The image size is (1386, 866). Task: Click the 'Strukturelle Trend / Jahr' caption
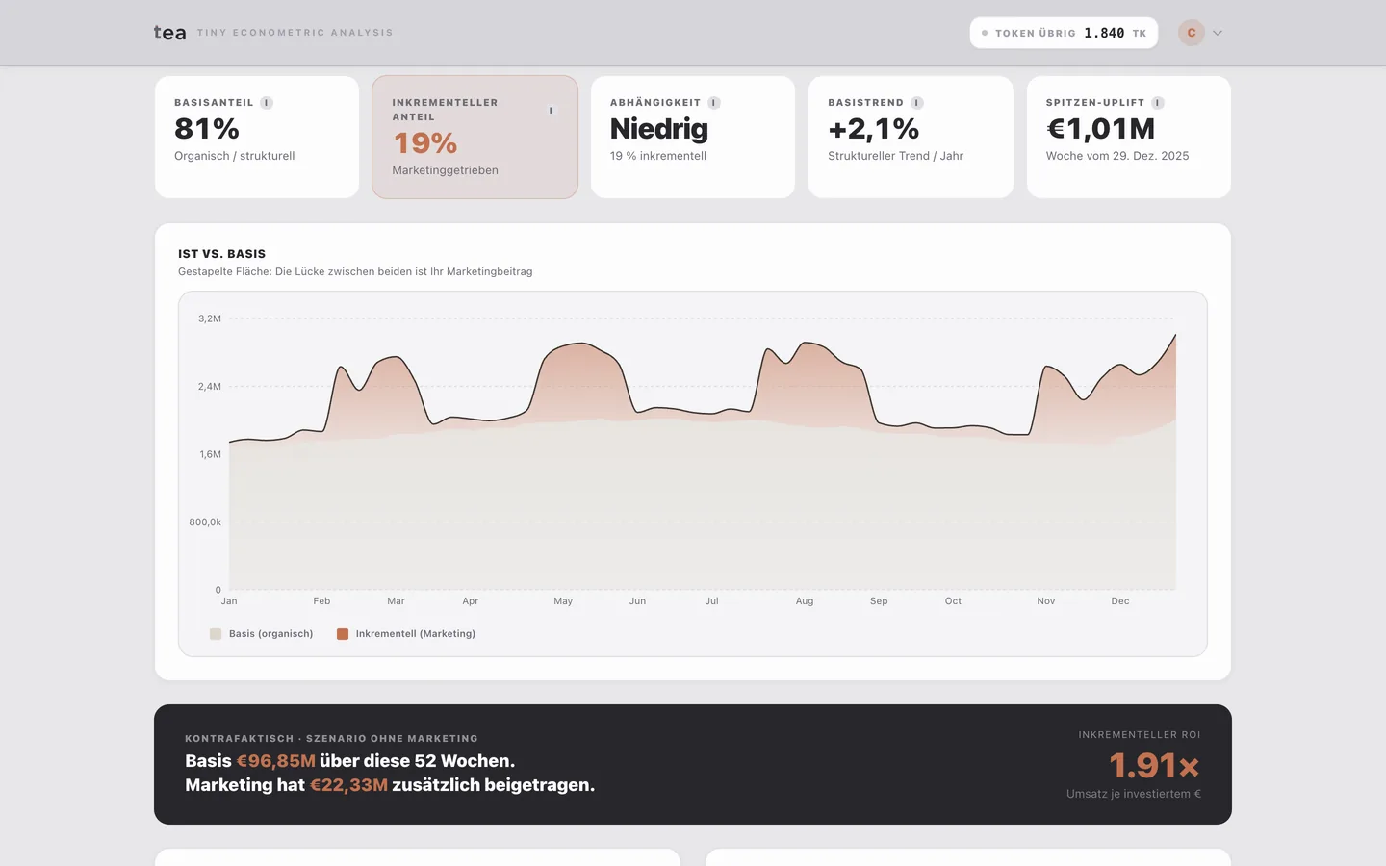point(895,156)
